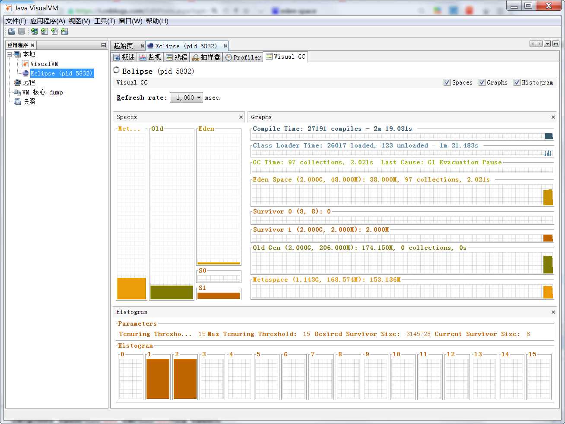The height and width of the screenshot is (424, 565).
Task: Open the 文件(F) menu
Action: (x=16, y=21)
